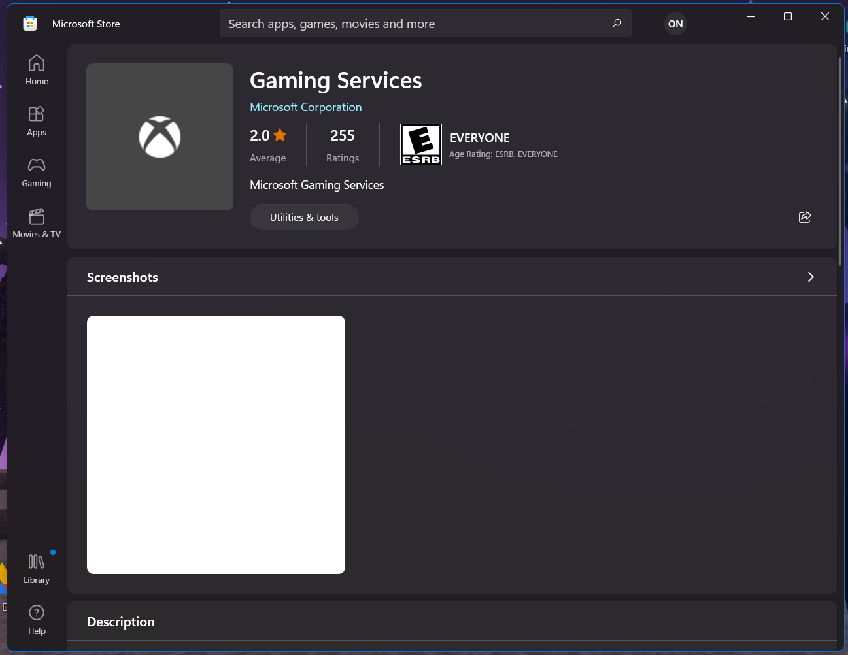This screenshot has width=848, height=655.
Task: Go to the Apps section
Action: tap(37, 121)
